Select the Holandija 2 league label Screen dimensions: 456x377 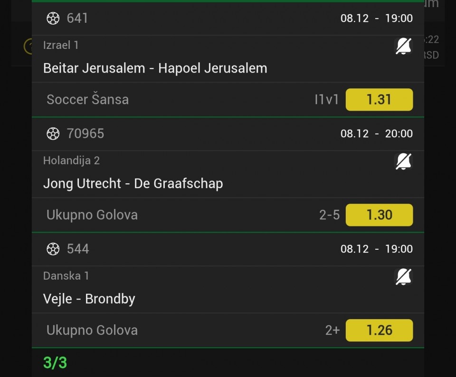pyautogui.click(x=71, y=160)
